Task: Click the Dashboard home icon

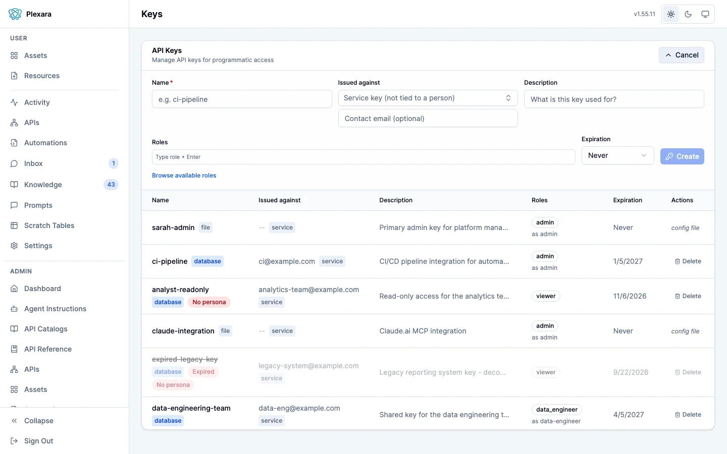Action: (14, 289)
